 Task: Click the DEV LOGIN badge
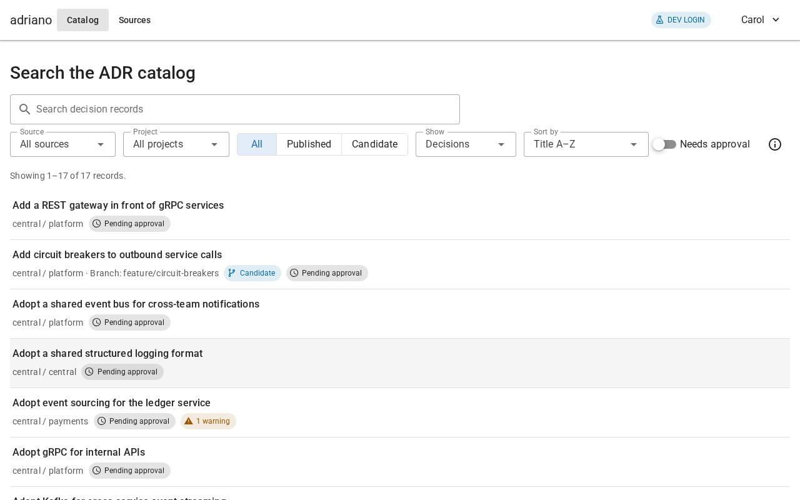(x=681, y=20)
